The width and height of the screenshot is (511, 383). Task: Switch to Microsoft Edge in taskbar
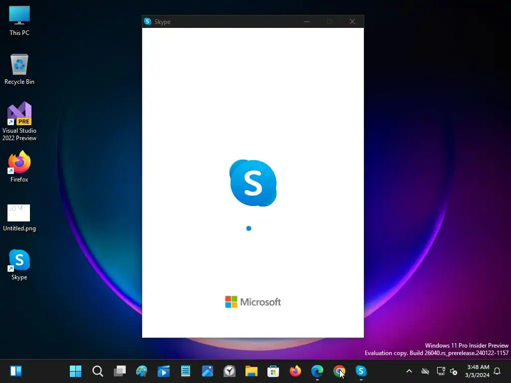pos(317,371)
